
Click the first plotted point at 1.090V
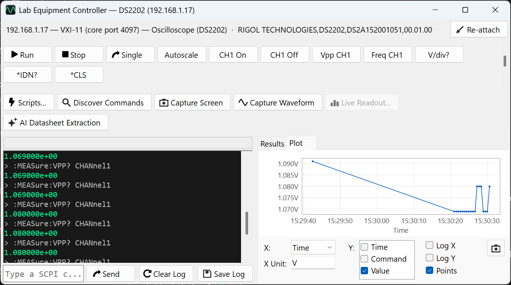313,161
